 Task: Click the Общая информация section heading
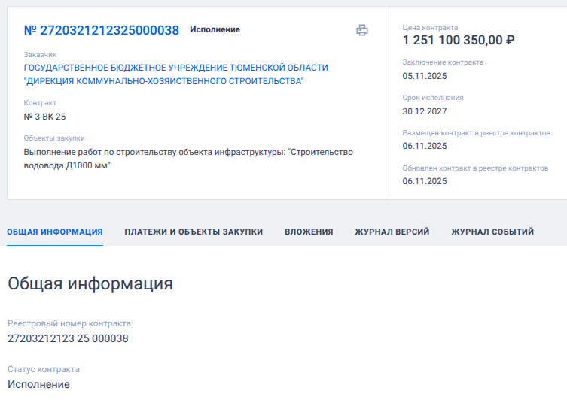click(x=90, y=283)
